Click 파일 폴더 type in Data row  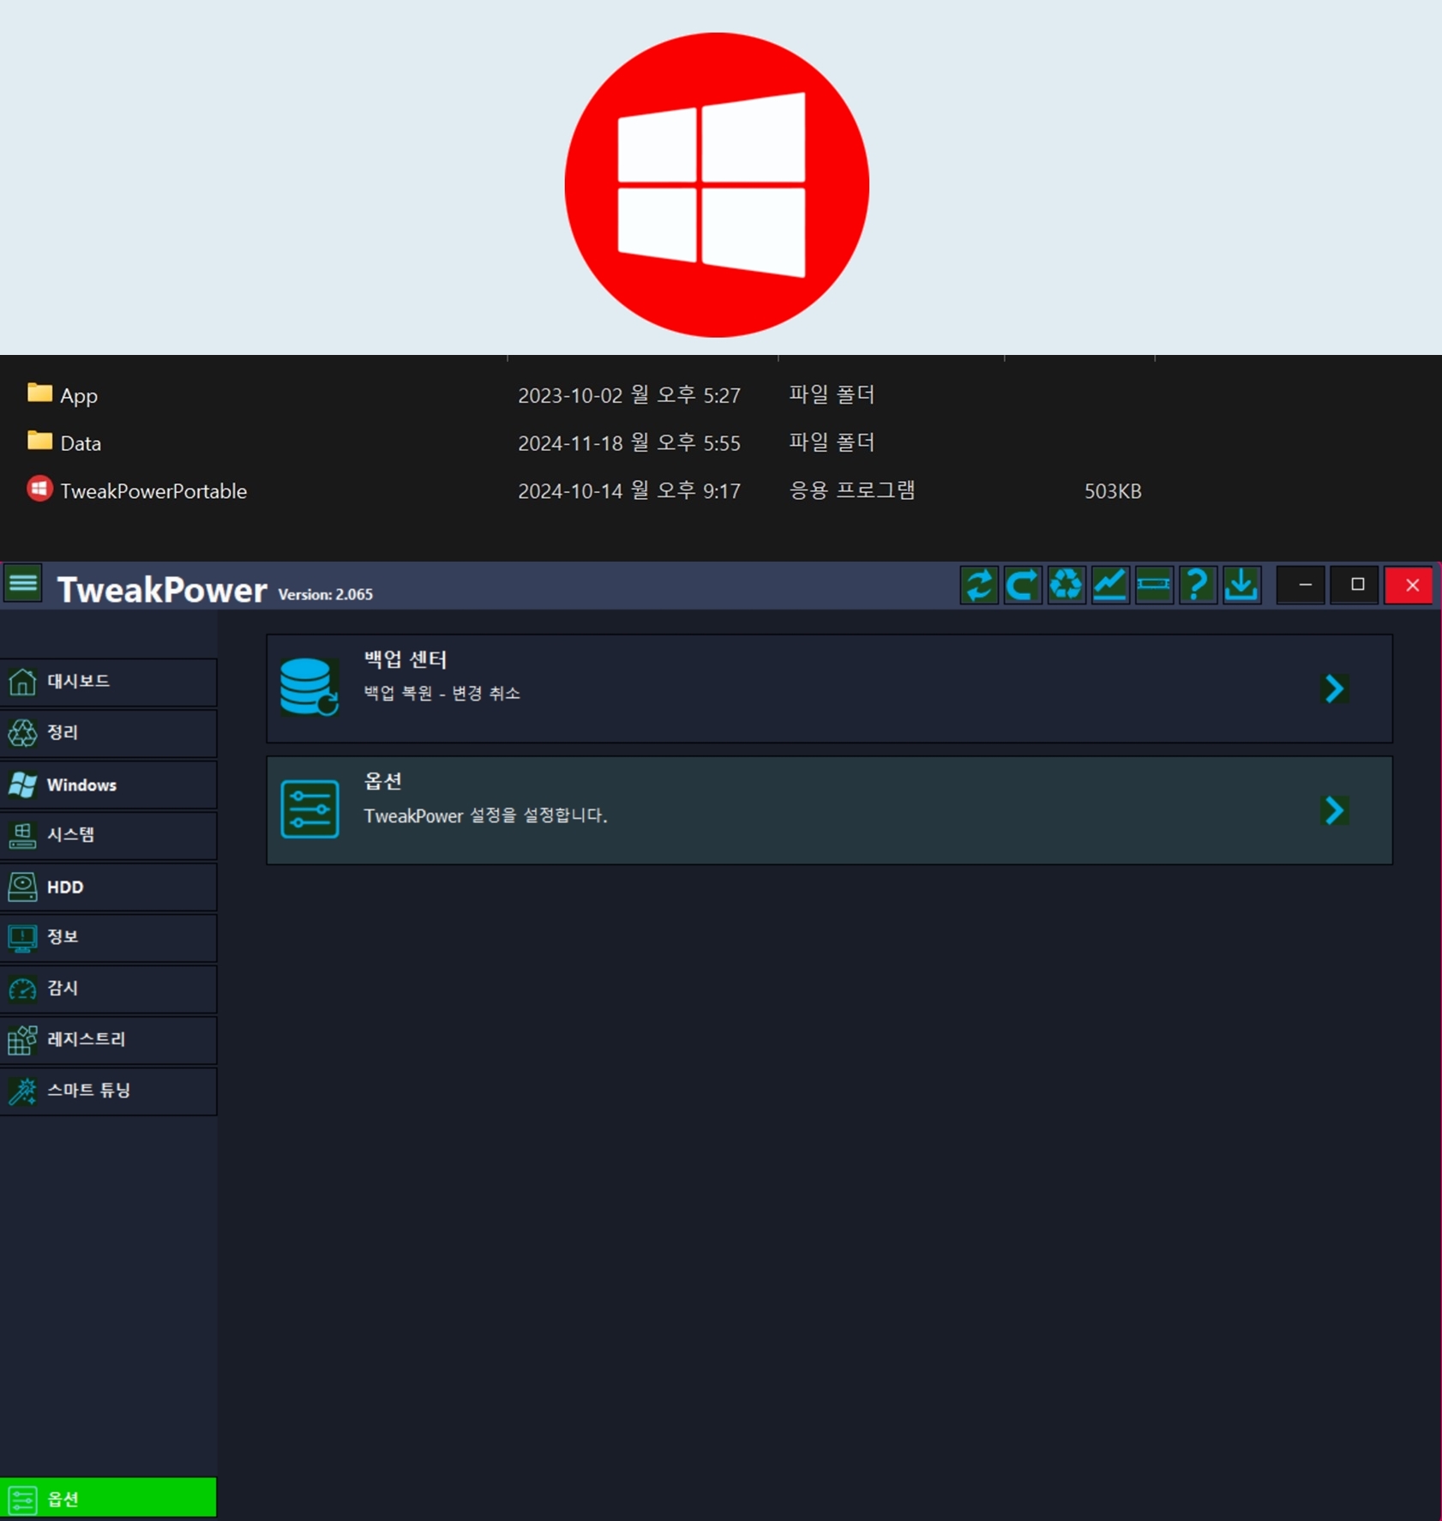[x=832, y=442]
